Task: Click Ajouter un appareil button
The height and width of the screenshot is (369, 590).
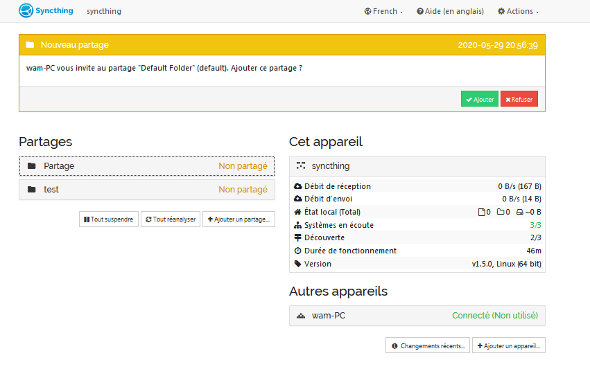Action: coord(508,345)
